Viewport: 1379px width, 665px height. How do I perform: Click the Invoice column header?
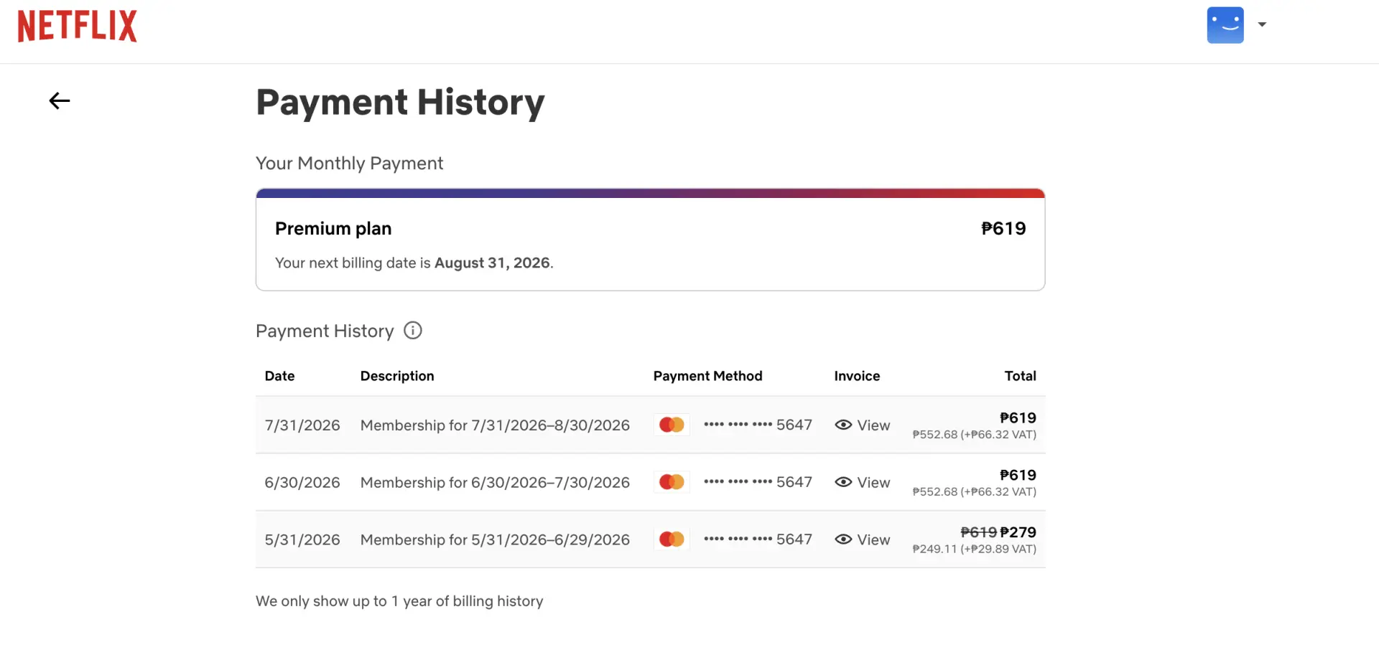[x=857, y=376]
